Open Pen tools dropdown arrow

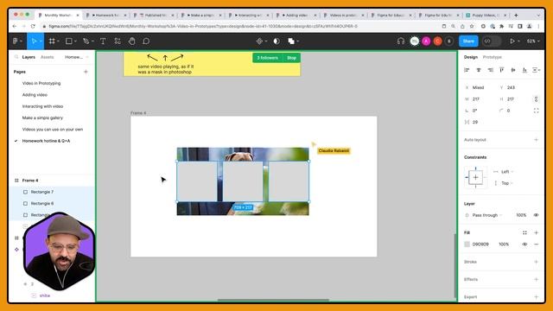click(92, 41)
